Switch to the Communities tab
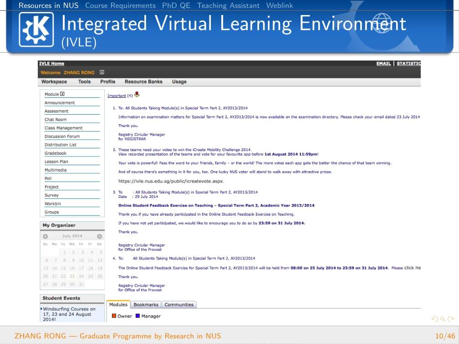This screenshot has width=459, height=344. click(179, 304)
